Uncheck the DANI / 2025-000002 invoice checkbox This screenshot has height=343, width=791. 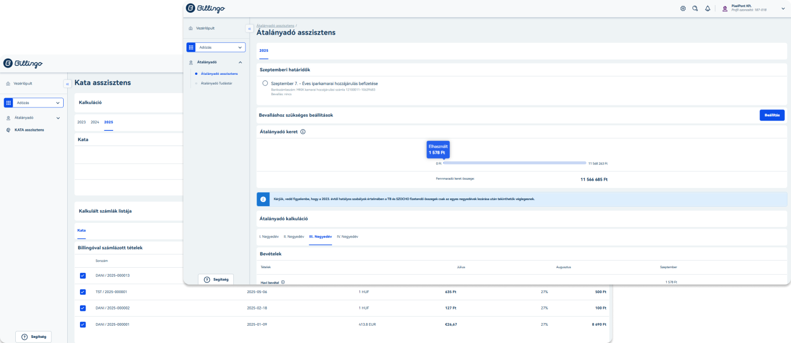pos(83,308)
